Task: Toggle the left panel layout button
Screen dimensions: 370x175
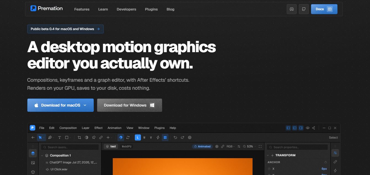Action: (x=288, y=128)
